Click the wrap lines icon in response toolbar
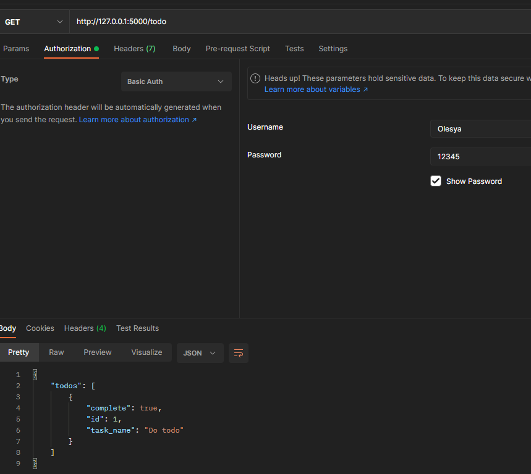 (x=239, y=352)
